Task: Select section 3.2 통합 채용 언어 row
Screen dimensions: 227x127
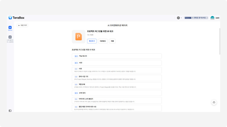Action: 117,108
